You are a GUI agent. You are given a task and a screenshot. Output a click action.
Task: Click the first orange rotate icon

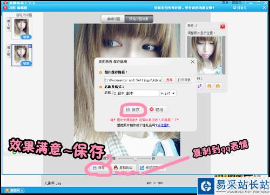point(209,86)
